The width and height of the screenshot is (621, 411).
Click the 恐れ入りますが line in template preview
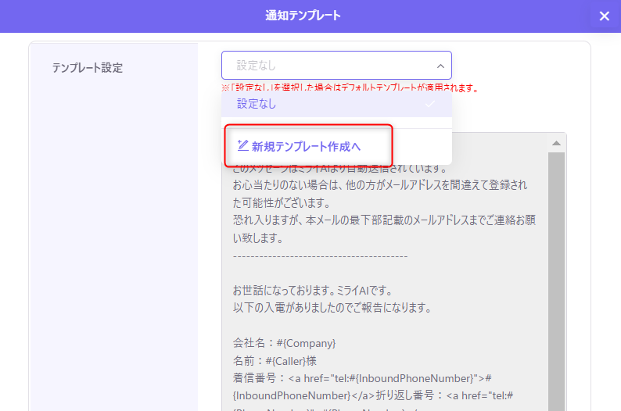383,220
